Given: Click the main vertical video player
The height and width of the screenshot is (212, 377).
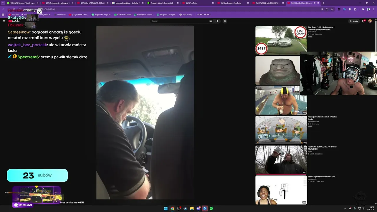Looking at the screenshot, I should click(x=145, y=112).
